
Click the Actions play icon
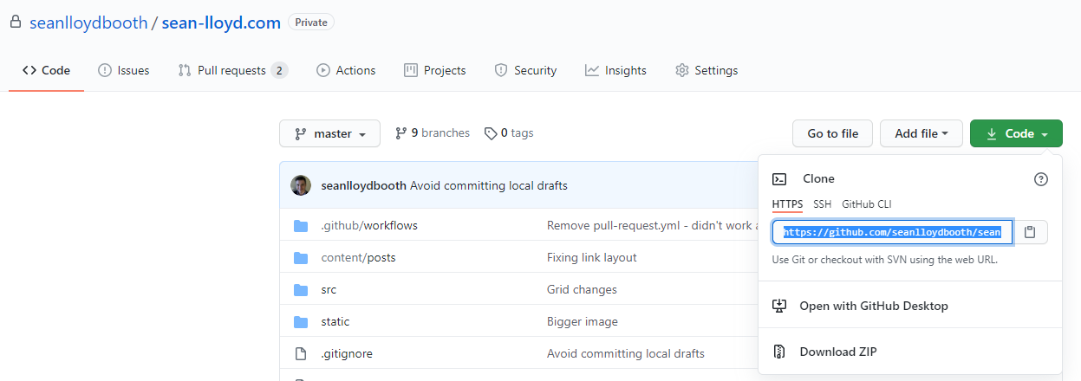click(x=323, y=70)
